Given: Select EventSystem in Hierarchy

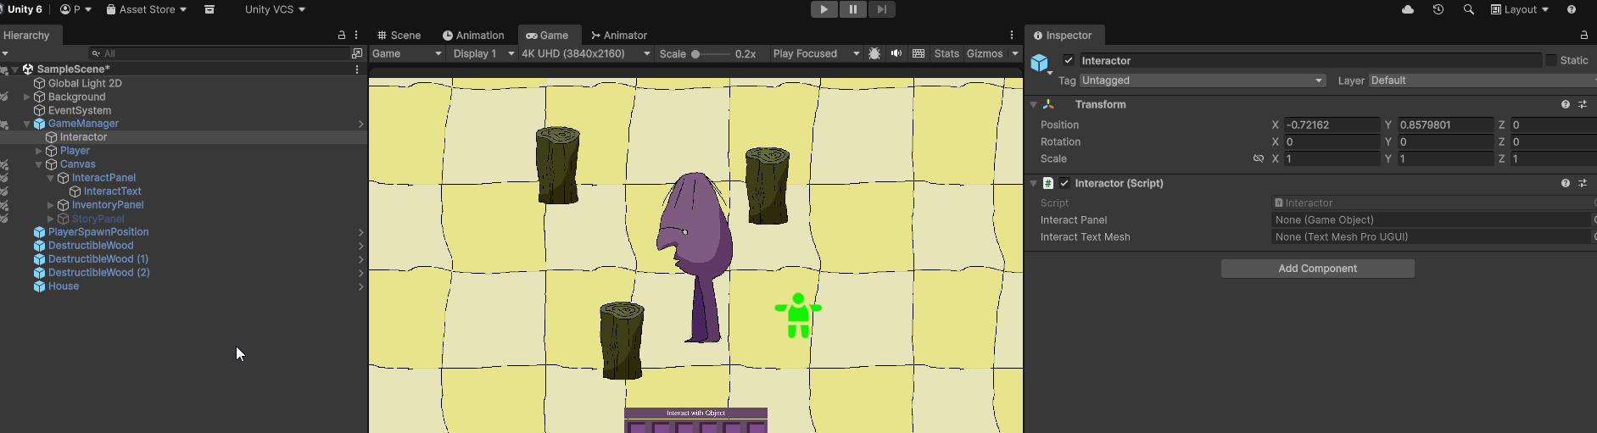Looking at the screenshot, I should 80,110.
